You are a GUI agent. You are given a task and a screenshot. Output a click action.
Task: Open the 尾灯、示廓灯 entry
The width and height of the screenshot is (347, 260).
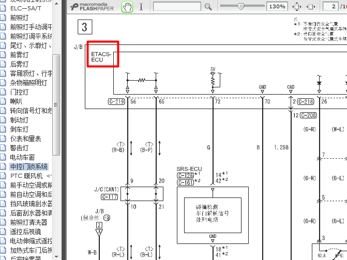(x=31, y=45)
